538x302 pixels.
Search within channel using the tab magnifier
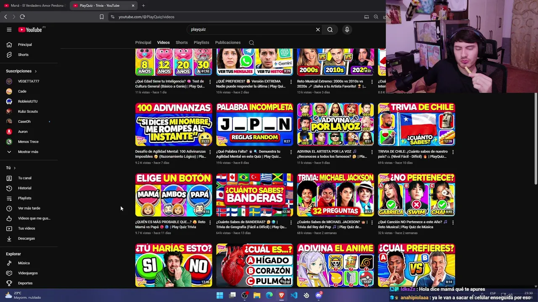(251, 42)
